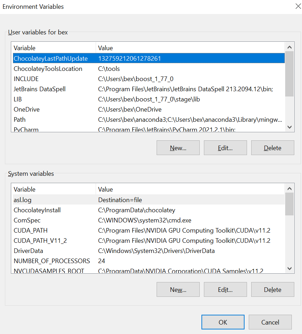Select the INCLUDE user variable

(53, 79)
